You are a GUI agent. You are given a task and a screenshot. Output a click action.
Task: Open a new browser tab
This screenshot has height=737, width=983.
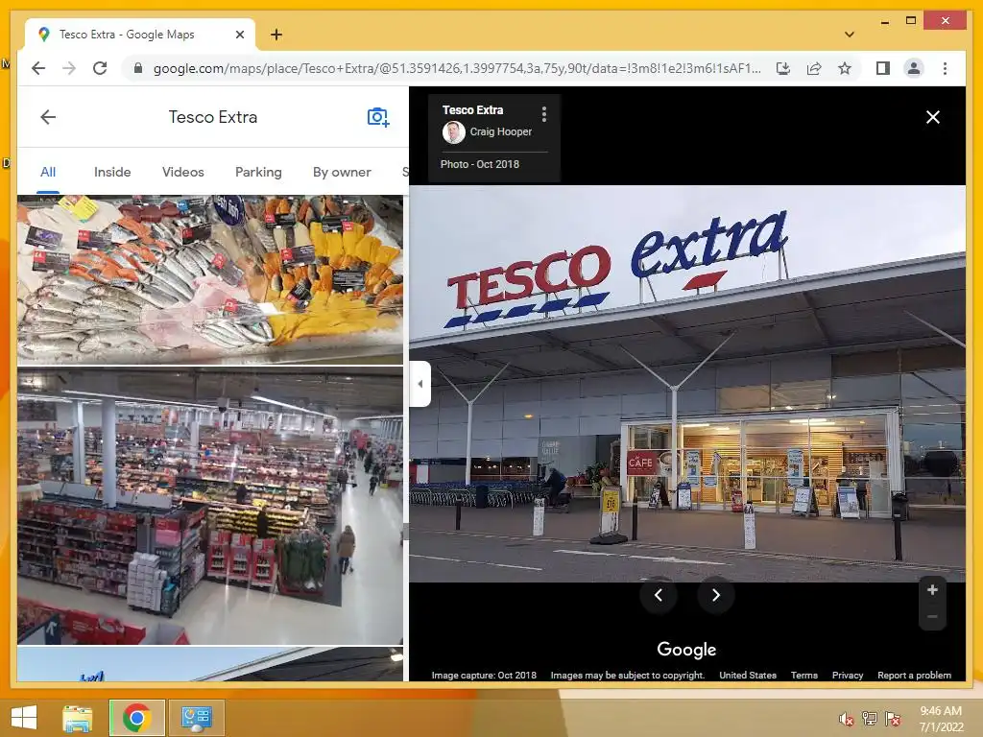click(x=276, y=35)
